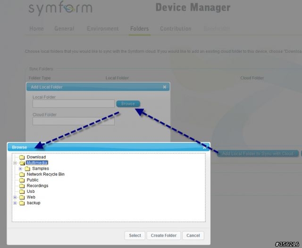This screenshot has height=248, width=302.
Task: Click the backup folder icon
Action: coord(22,203)
